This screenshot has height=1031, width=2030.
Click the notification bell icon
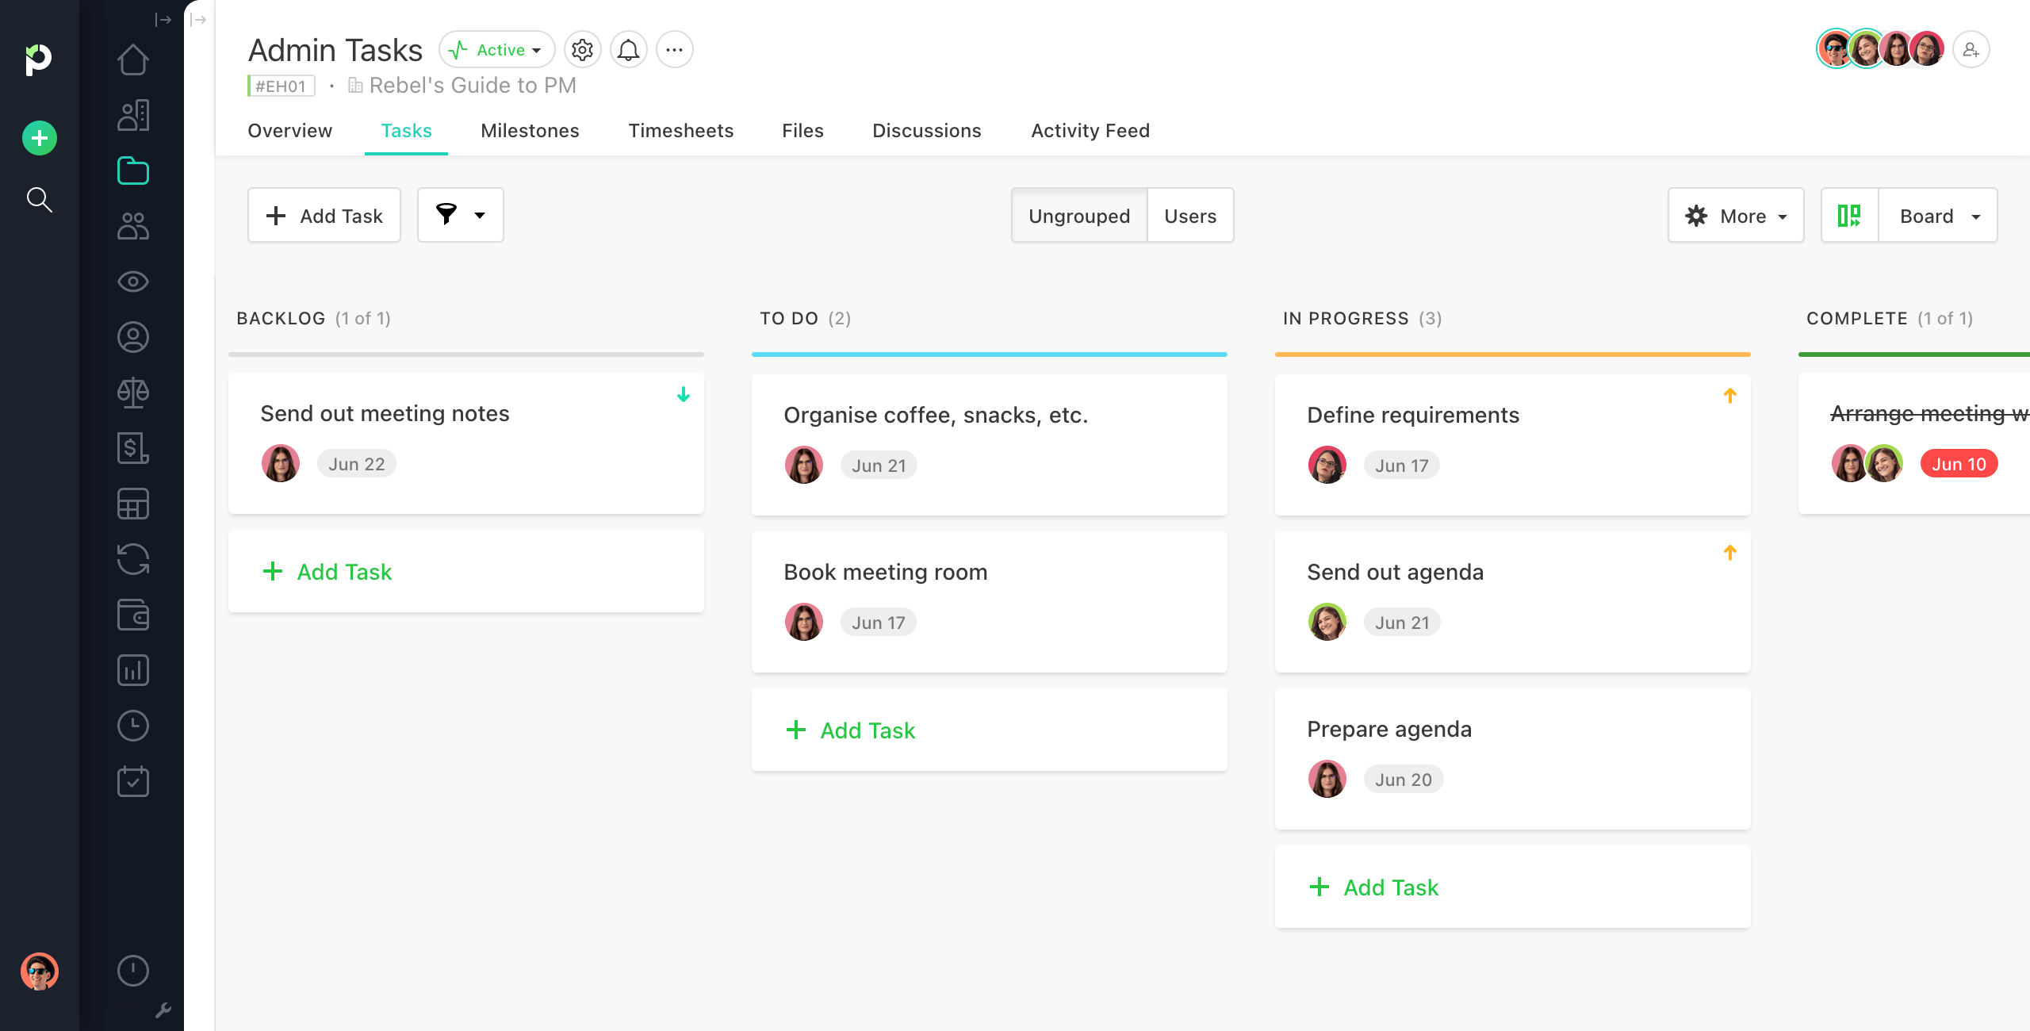(x=629, y=50)
